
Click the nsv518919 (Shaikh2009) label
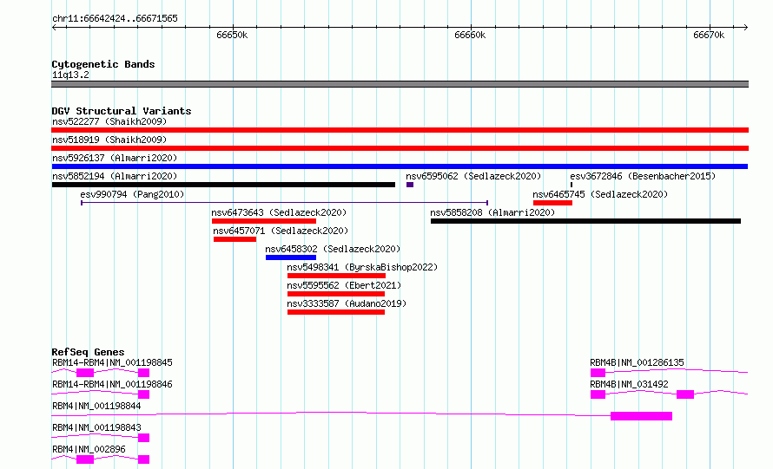pos(109,140)
